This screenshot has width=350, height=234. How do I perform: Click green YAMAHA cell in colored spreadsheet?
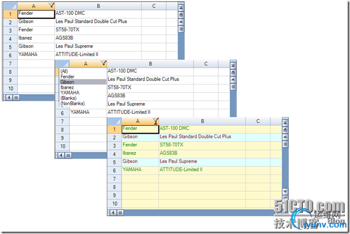point(140,170)
